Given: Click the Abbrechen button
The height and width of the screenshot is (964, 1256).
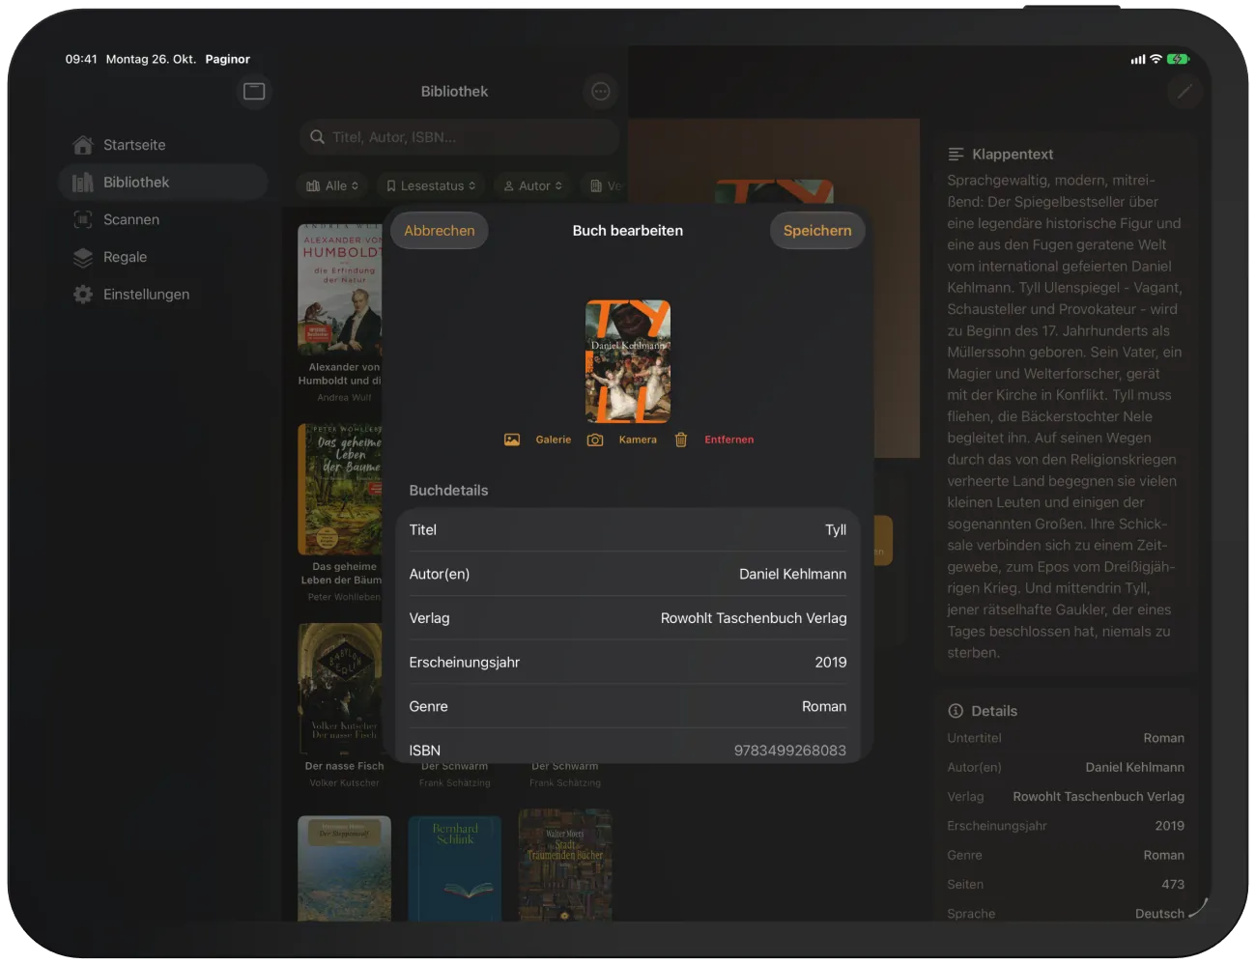Looking at the screenshot, I should click(440, 231).
